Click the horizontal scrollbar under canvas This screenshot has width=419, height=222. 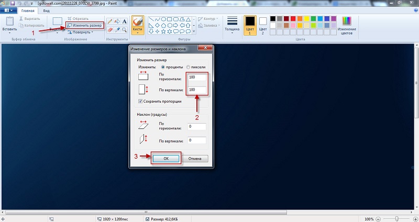click(x=146, y=213)
